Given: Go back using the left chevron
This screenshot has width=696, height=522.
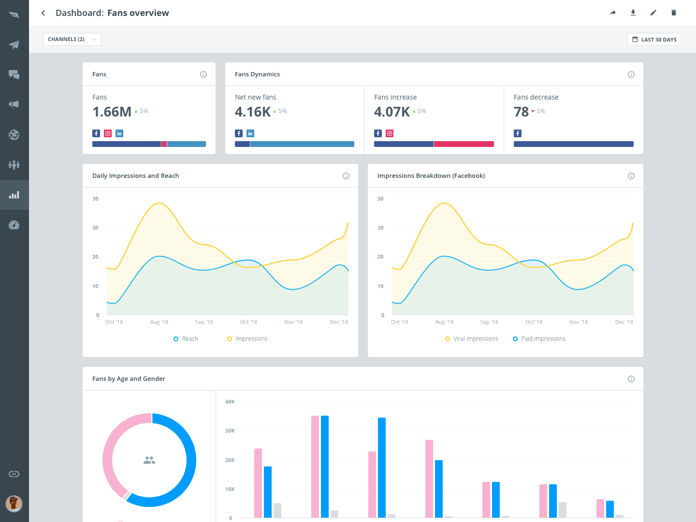Looking at the screenshot, I should (43, 13).
